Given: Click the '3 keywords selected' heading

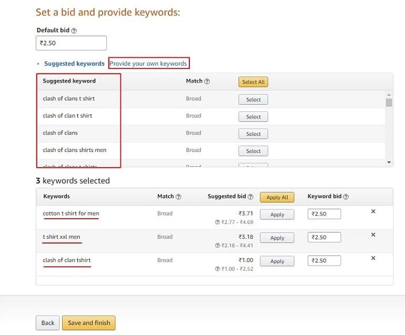Looking at the screenshot, I should (73, 180).
